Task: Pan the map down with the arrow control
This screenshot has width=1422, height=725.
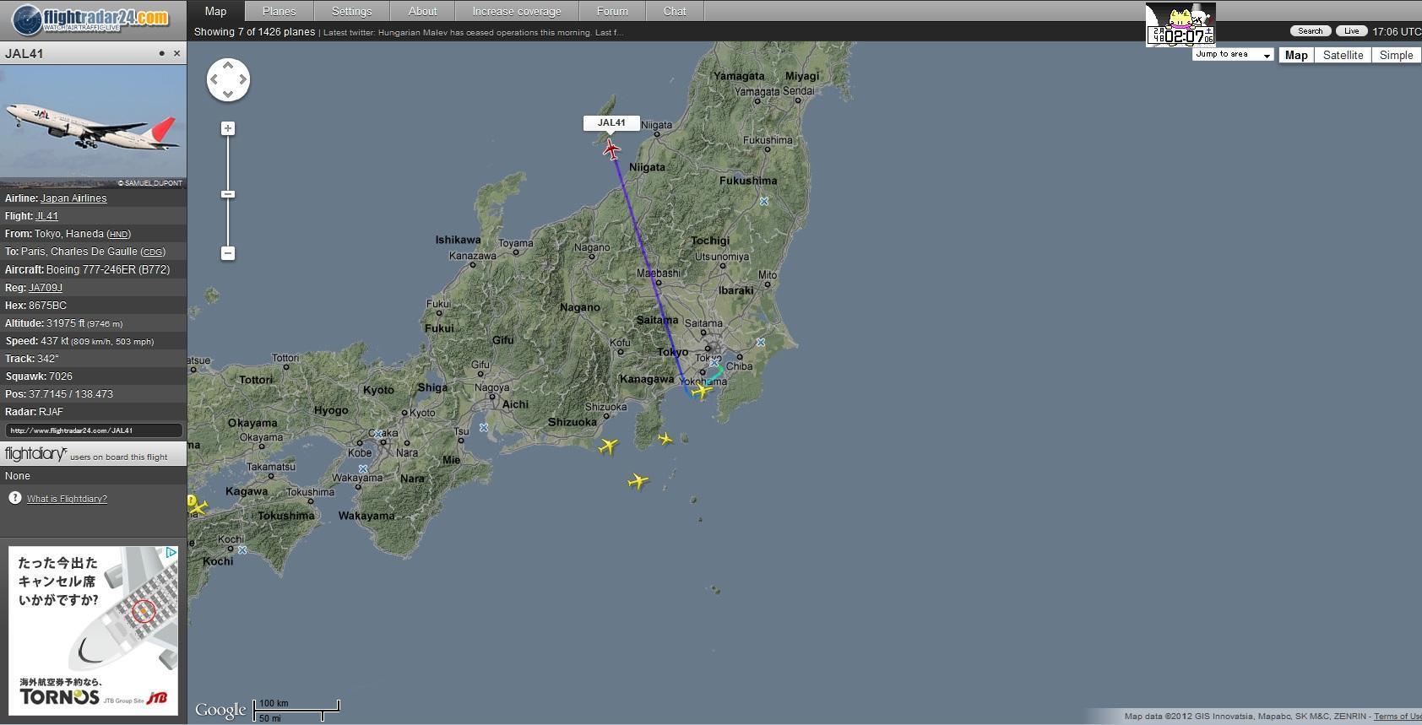Action: click(x=228, y=93)
